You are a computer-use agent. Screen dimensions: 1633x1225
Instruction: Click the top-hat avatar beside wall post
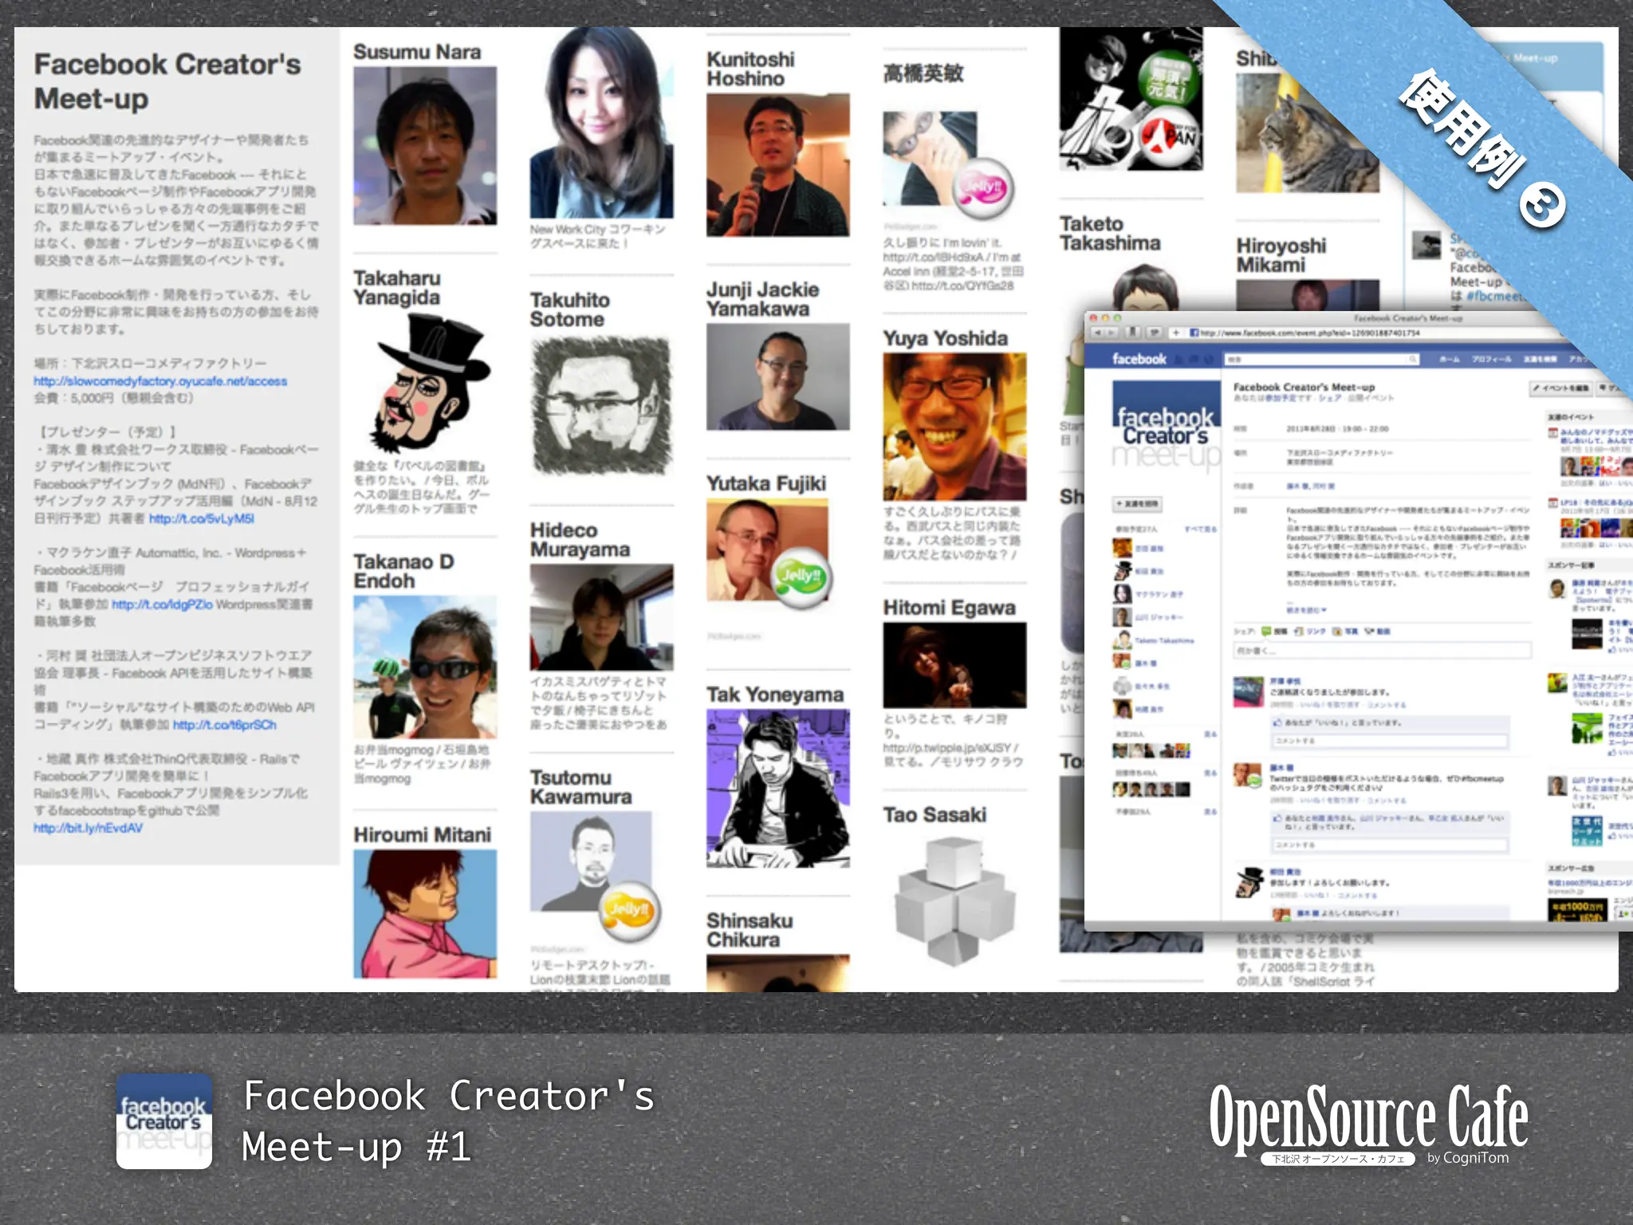pyautogui.click(x=1249, y=883)
